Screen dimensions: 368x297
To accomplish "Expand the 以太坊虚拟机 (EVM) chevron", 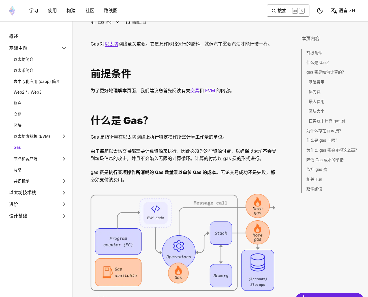I will [64, 136].
